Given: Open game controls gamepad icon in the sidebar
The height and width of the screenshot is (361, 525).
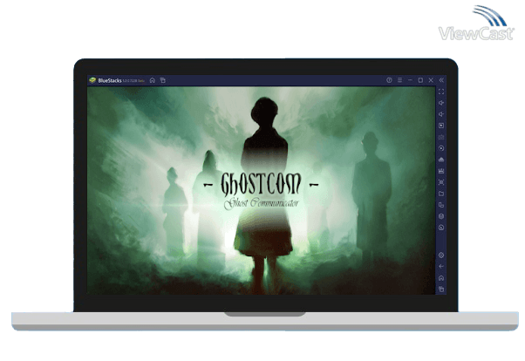Looking at the screenshot, I should [x=441, y=137].
